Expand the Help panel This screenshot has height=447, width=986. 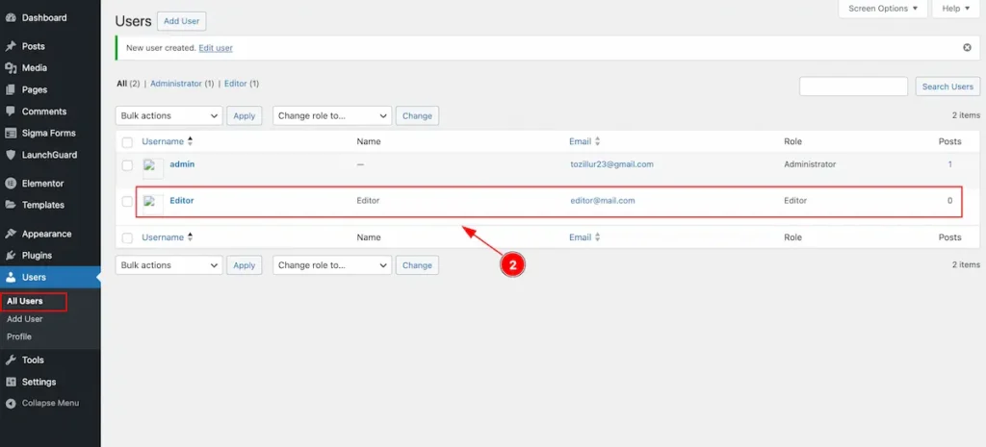pos(956,9)
